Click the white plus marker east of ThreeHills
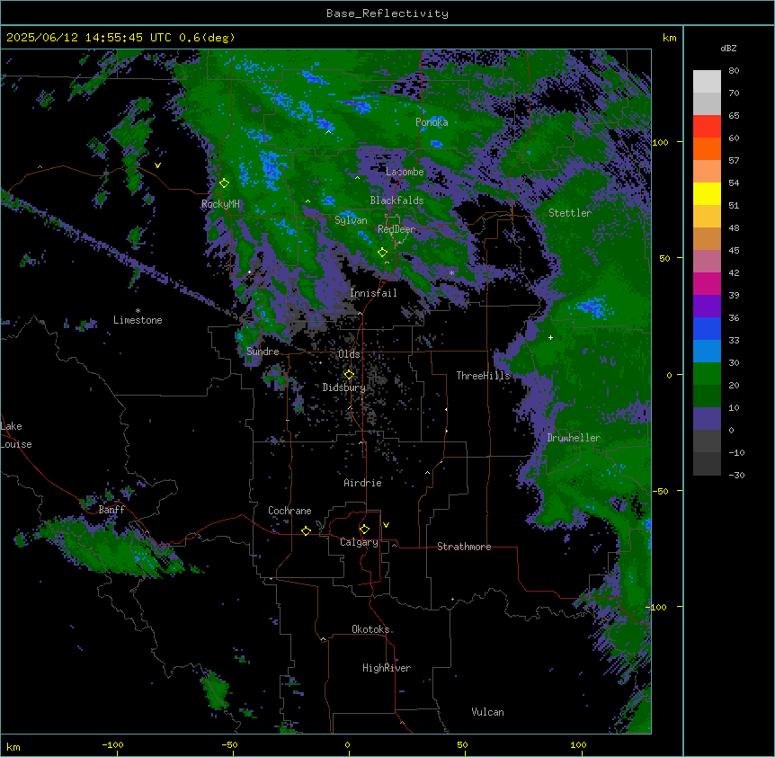The width and height of the screenshot is (775, 757). [x=550, y=337]
